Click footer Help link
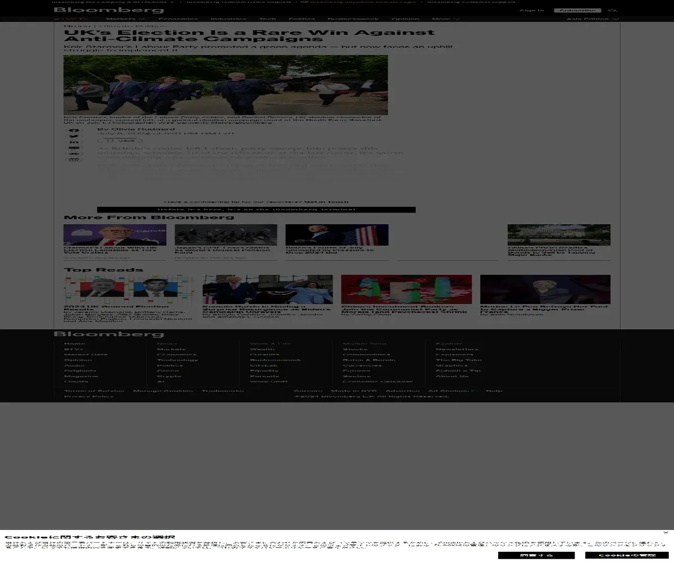 coord(494,391)
